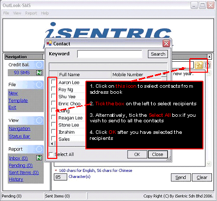Confirm contact selection with OK

(137, 154)
